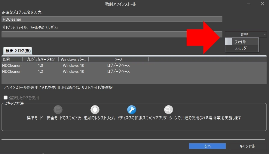Click the 1.0 version cell
The image size is (269, 154).
[41, 65]
